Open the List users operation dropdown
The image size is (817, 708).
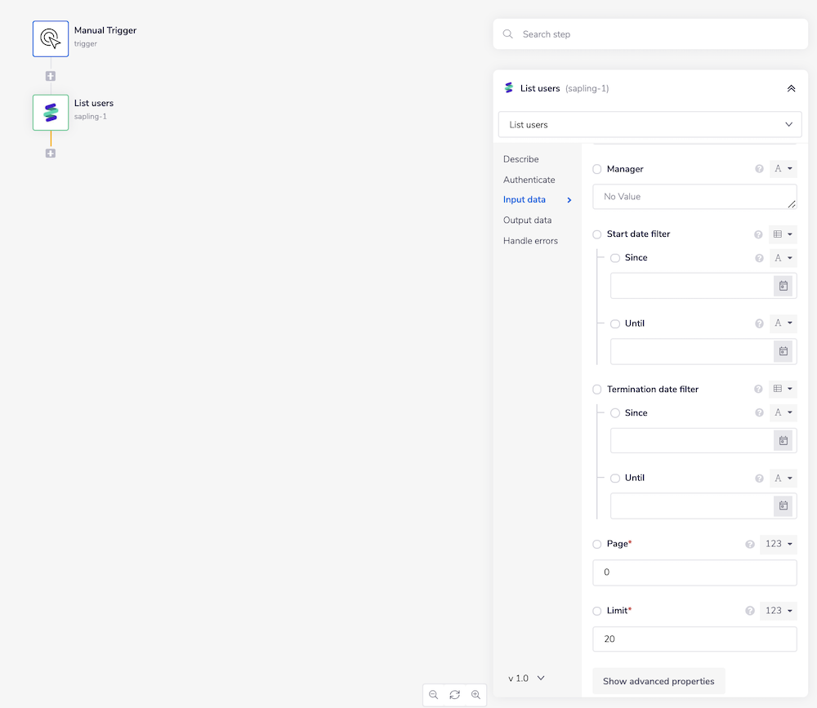click(650, 125)
